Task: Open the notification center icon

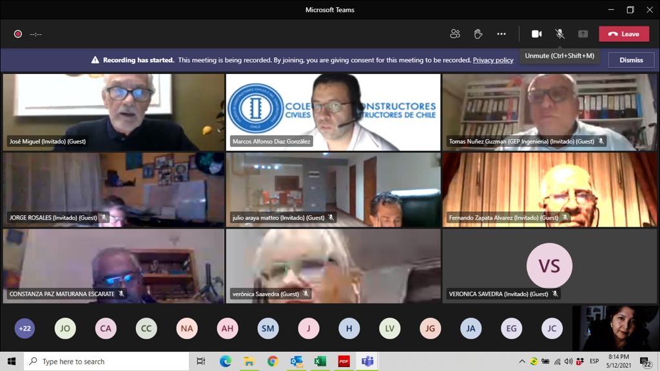Action: click(646, 361)
